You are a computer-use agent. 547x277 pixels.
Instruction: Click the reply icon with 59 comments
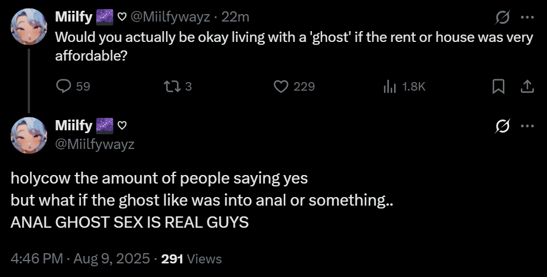(x=63, y=87)
